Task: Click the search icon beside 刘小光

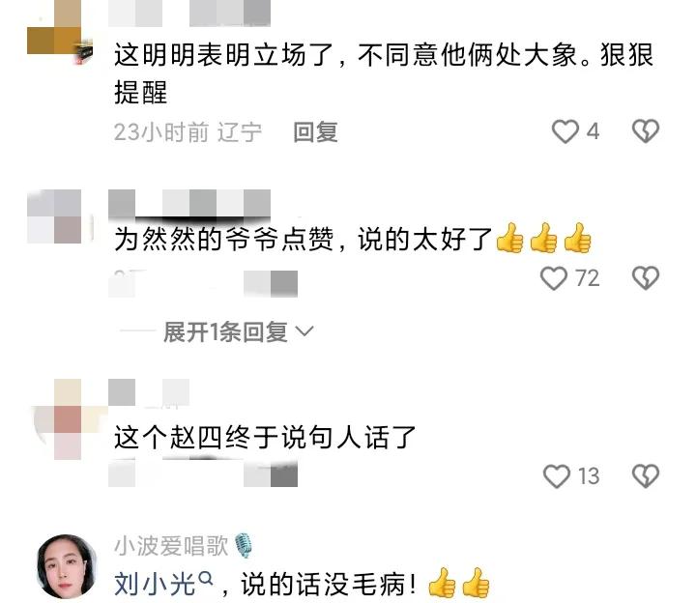Action: point(206,579)
